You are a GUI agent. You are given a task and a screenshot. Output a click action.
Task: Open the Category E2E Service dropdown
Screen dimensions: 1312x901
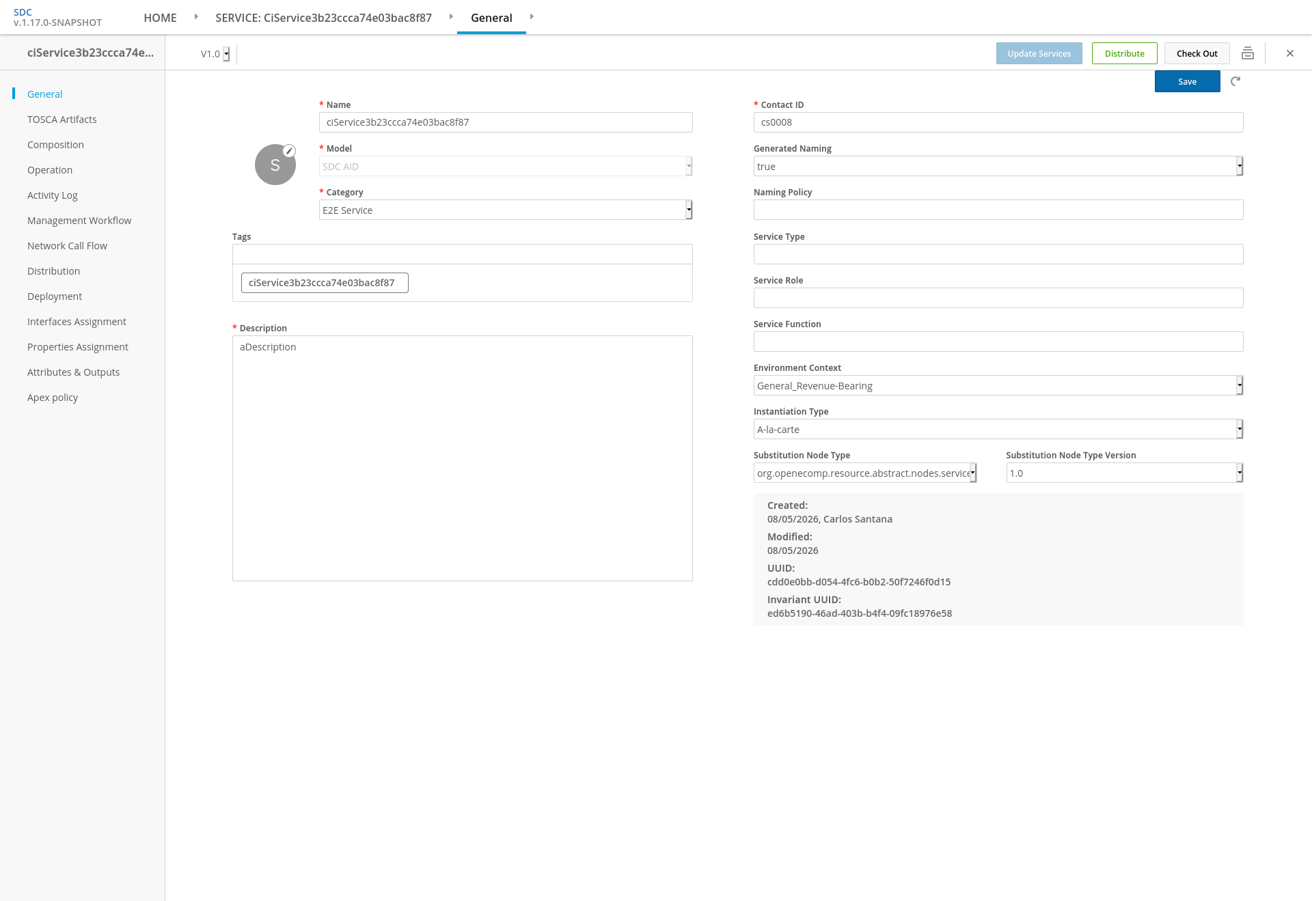506,210
